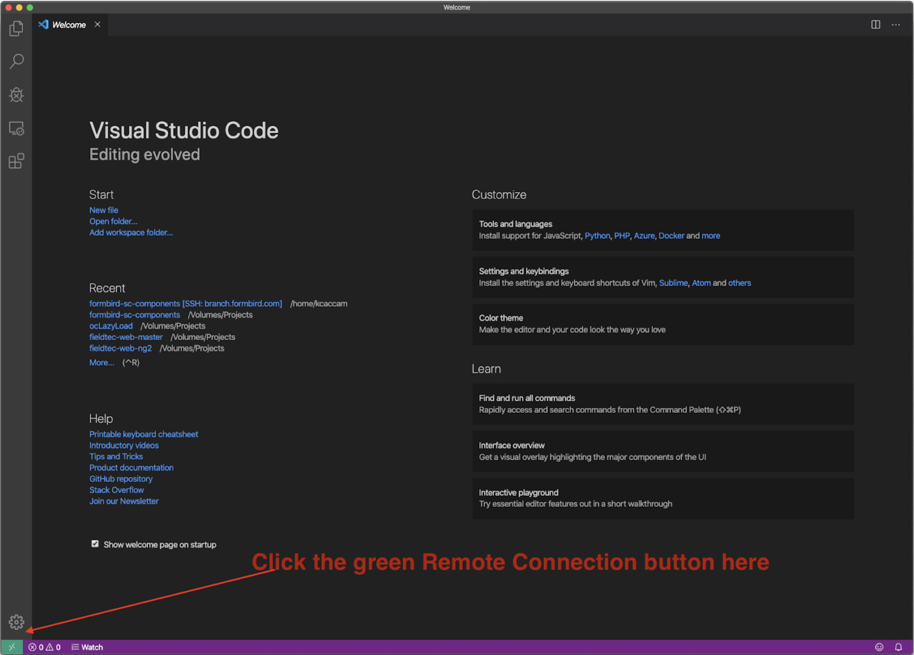Click the green Remote Connection button
This screenshot has height=655, width=914.
tap(12, 647)
